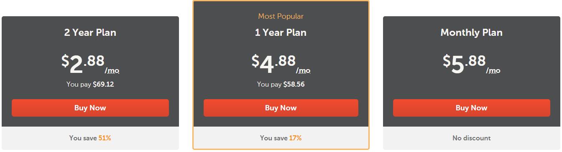Click Buy Now for the Monthly Plan
The height and width of the screenshot is (152, 562).
click(472, 108)
